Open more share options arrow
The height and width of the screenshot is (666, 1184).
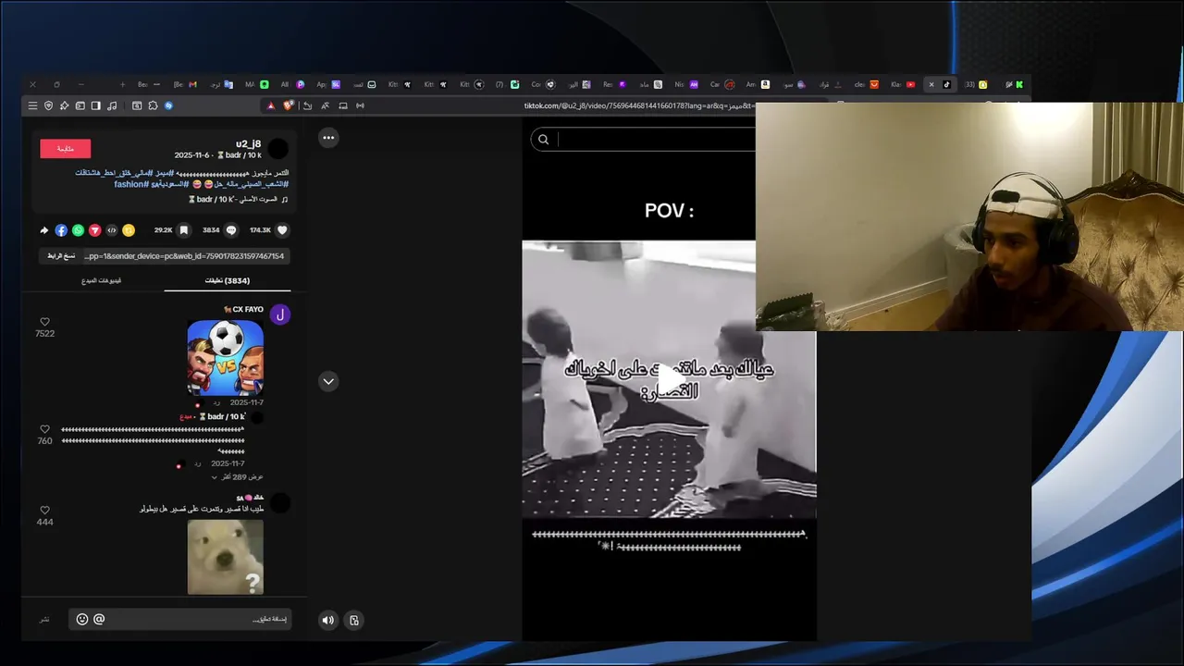[43, 230]
